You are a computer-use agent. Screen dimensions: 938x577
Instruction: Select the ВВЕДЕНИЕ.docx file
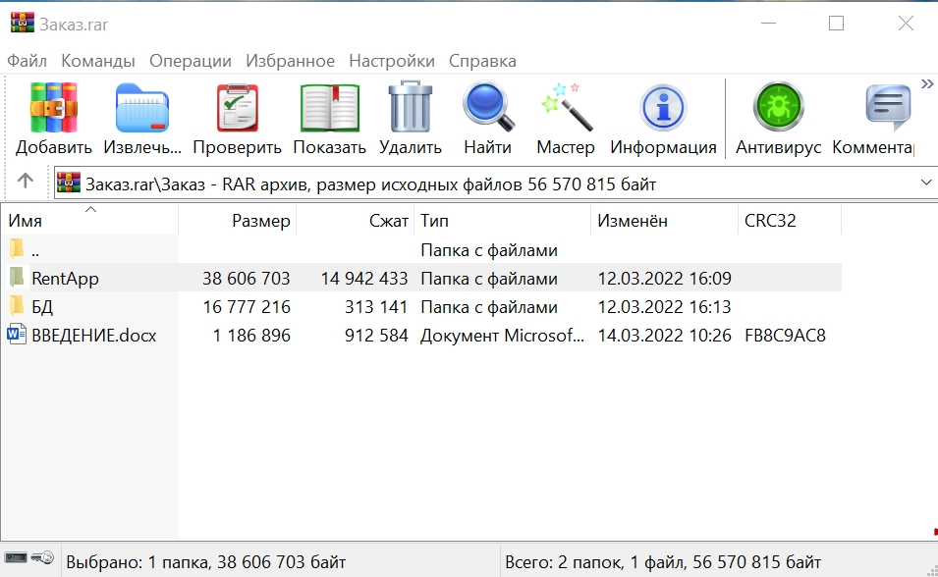(x=93, y=336)
